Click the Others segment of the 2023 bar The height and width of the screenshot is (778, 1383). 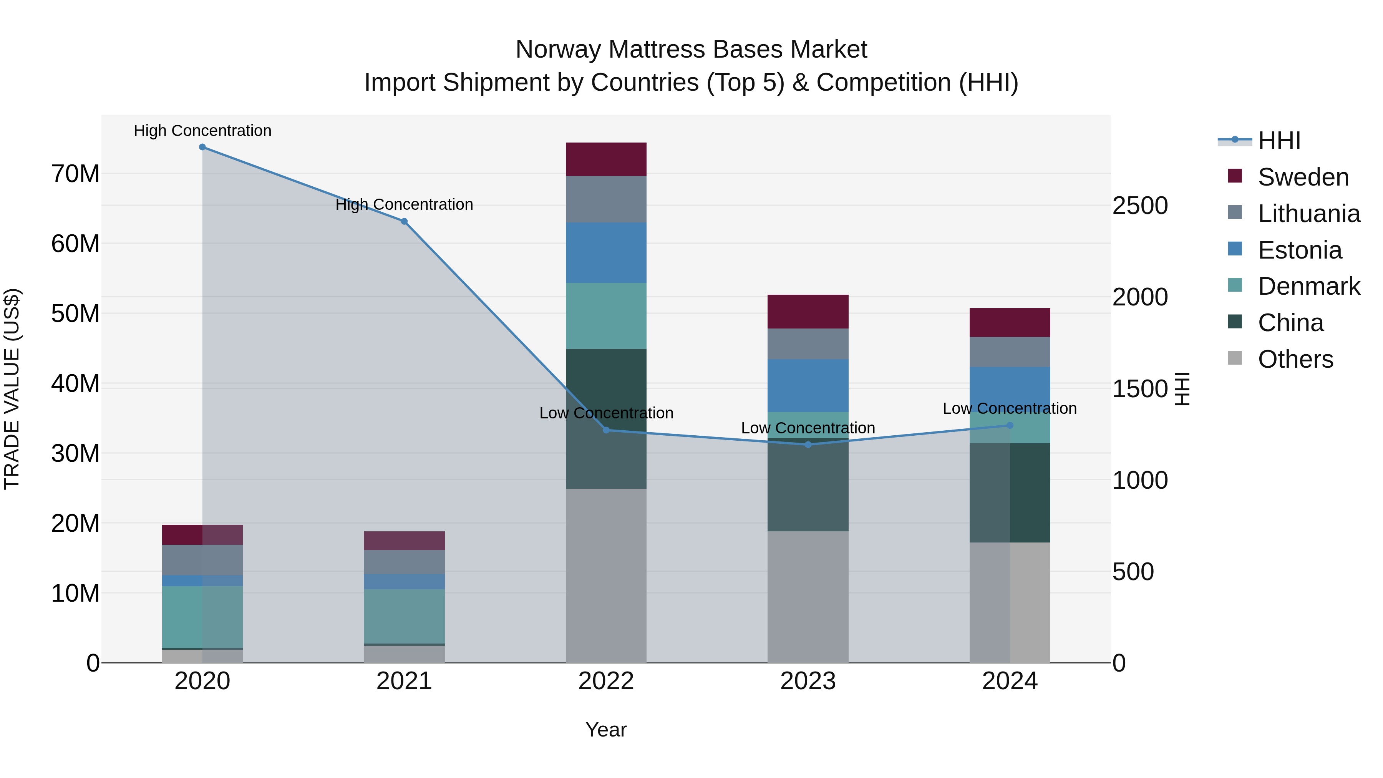point(808,597)
